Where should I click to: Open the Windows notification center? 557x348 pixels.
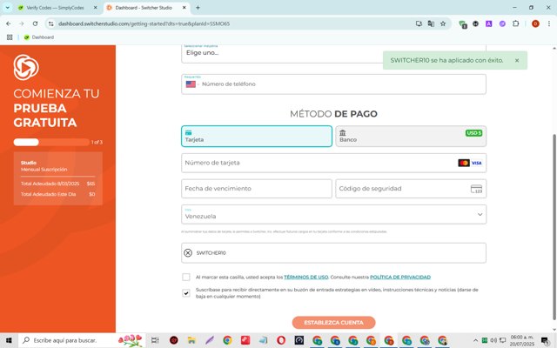pyautogui.click(x=545, y=340)
